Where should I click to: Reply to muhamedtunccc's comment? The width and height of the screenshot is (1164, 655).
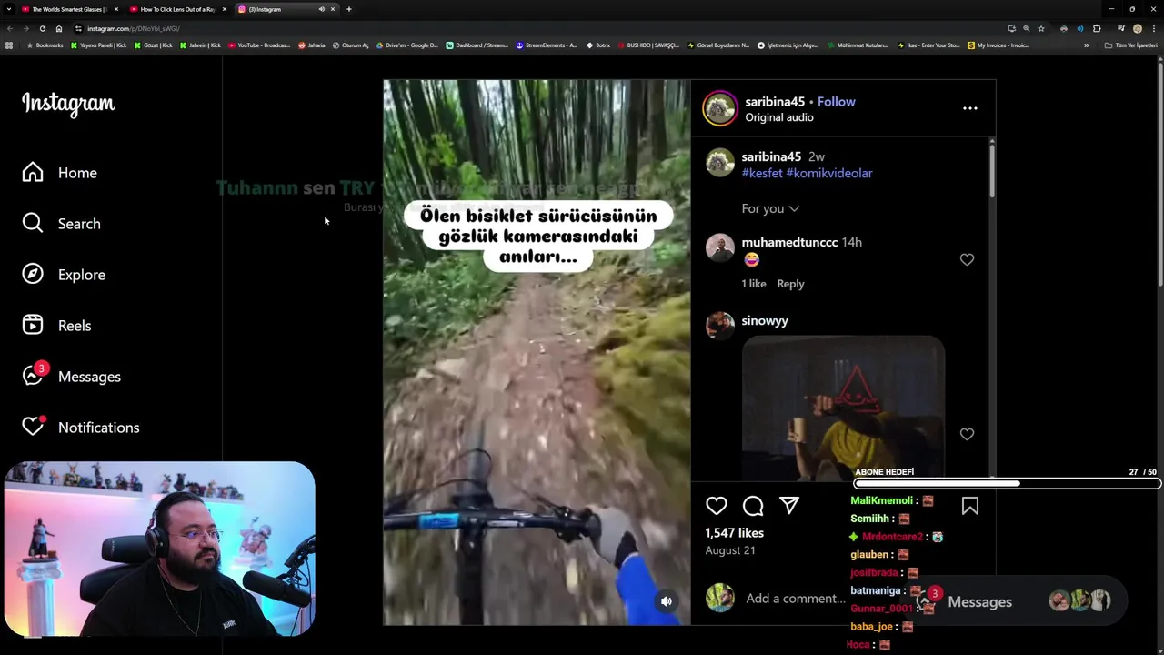(790, 284)
